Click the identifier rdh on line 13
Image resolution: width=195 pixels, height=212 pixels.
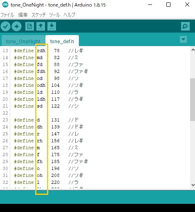(x=41, y=51)
